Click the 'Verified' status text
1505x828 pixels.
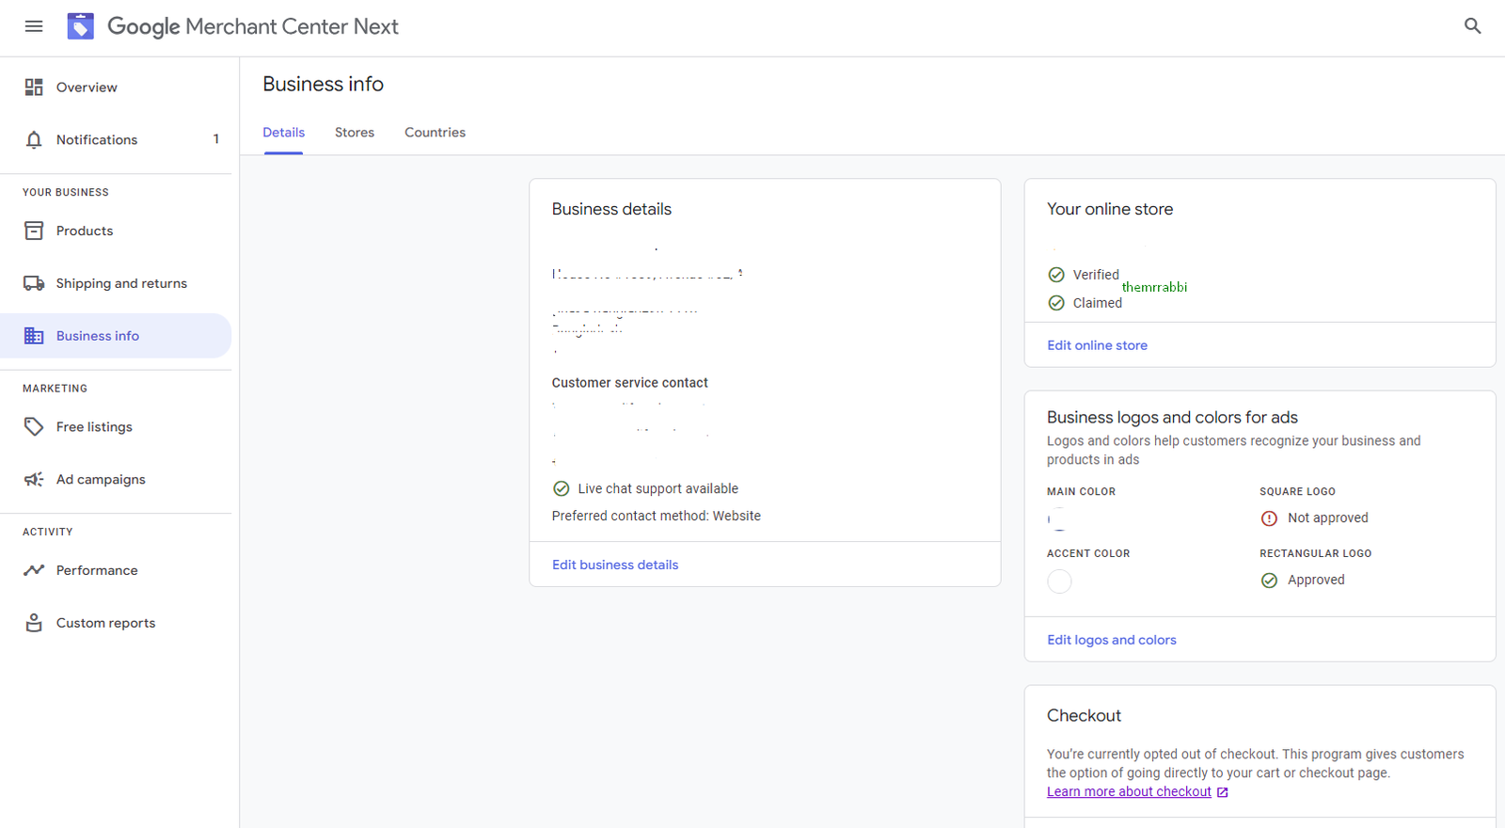1096,275
